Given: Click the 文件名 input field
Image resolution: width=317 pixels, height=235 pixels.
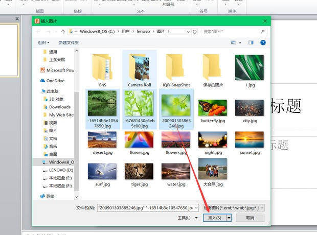Looking at the screenshot, I should [147, 207].
